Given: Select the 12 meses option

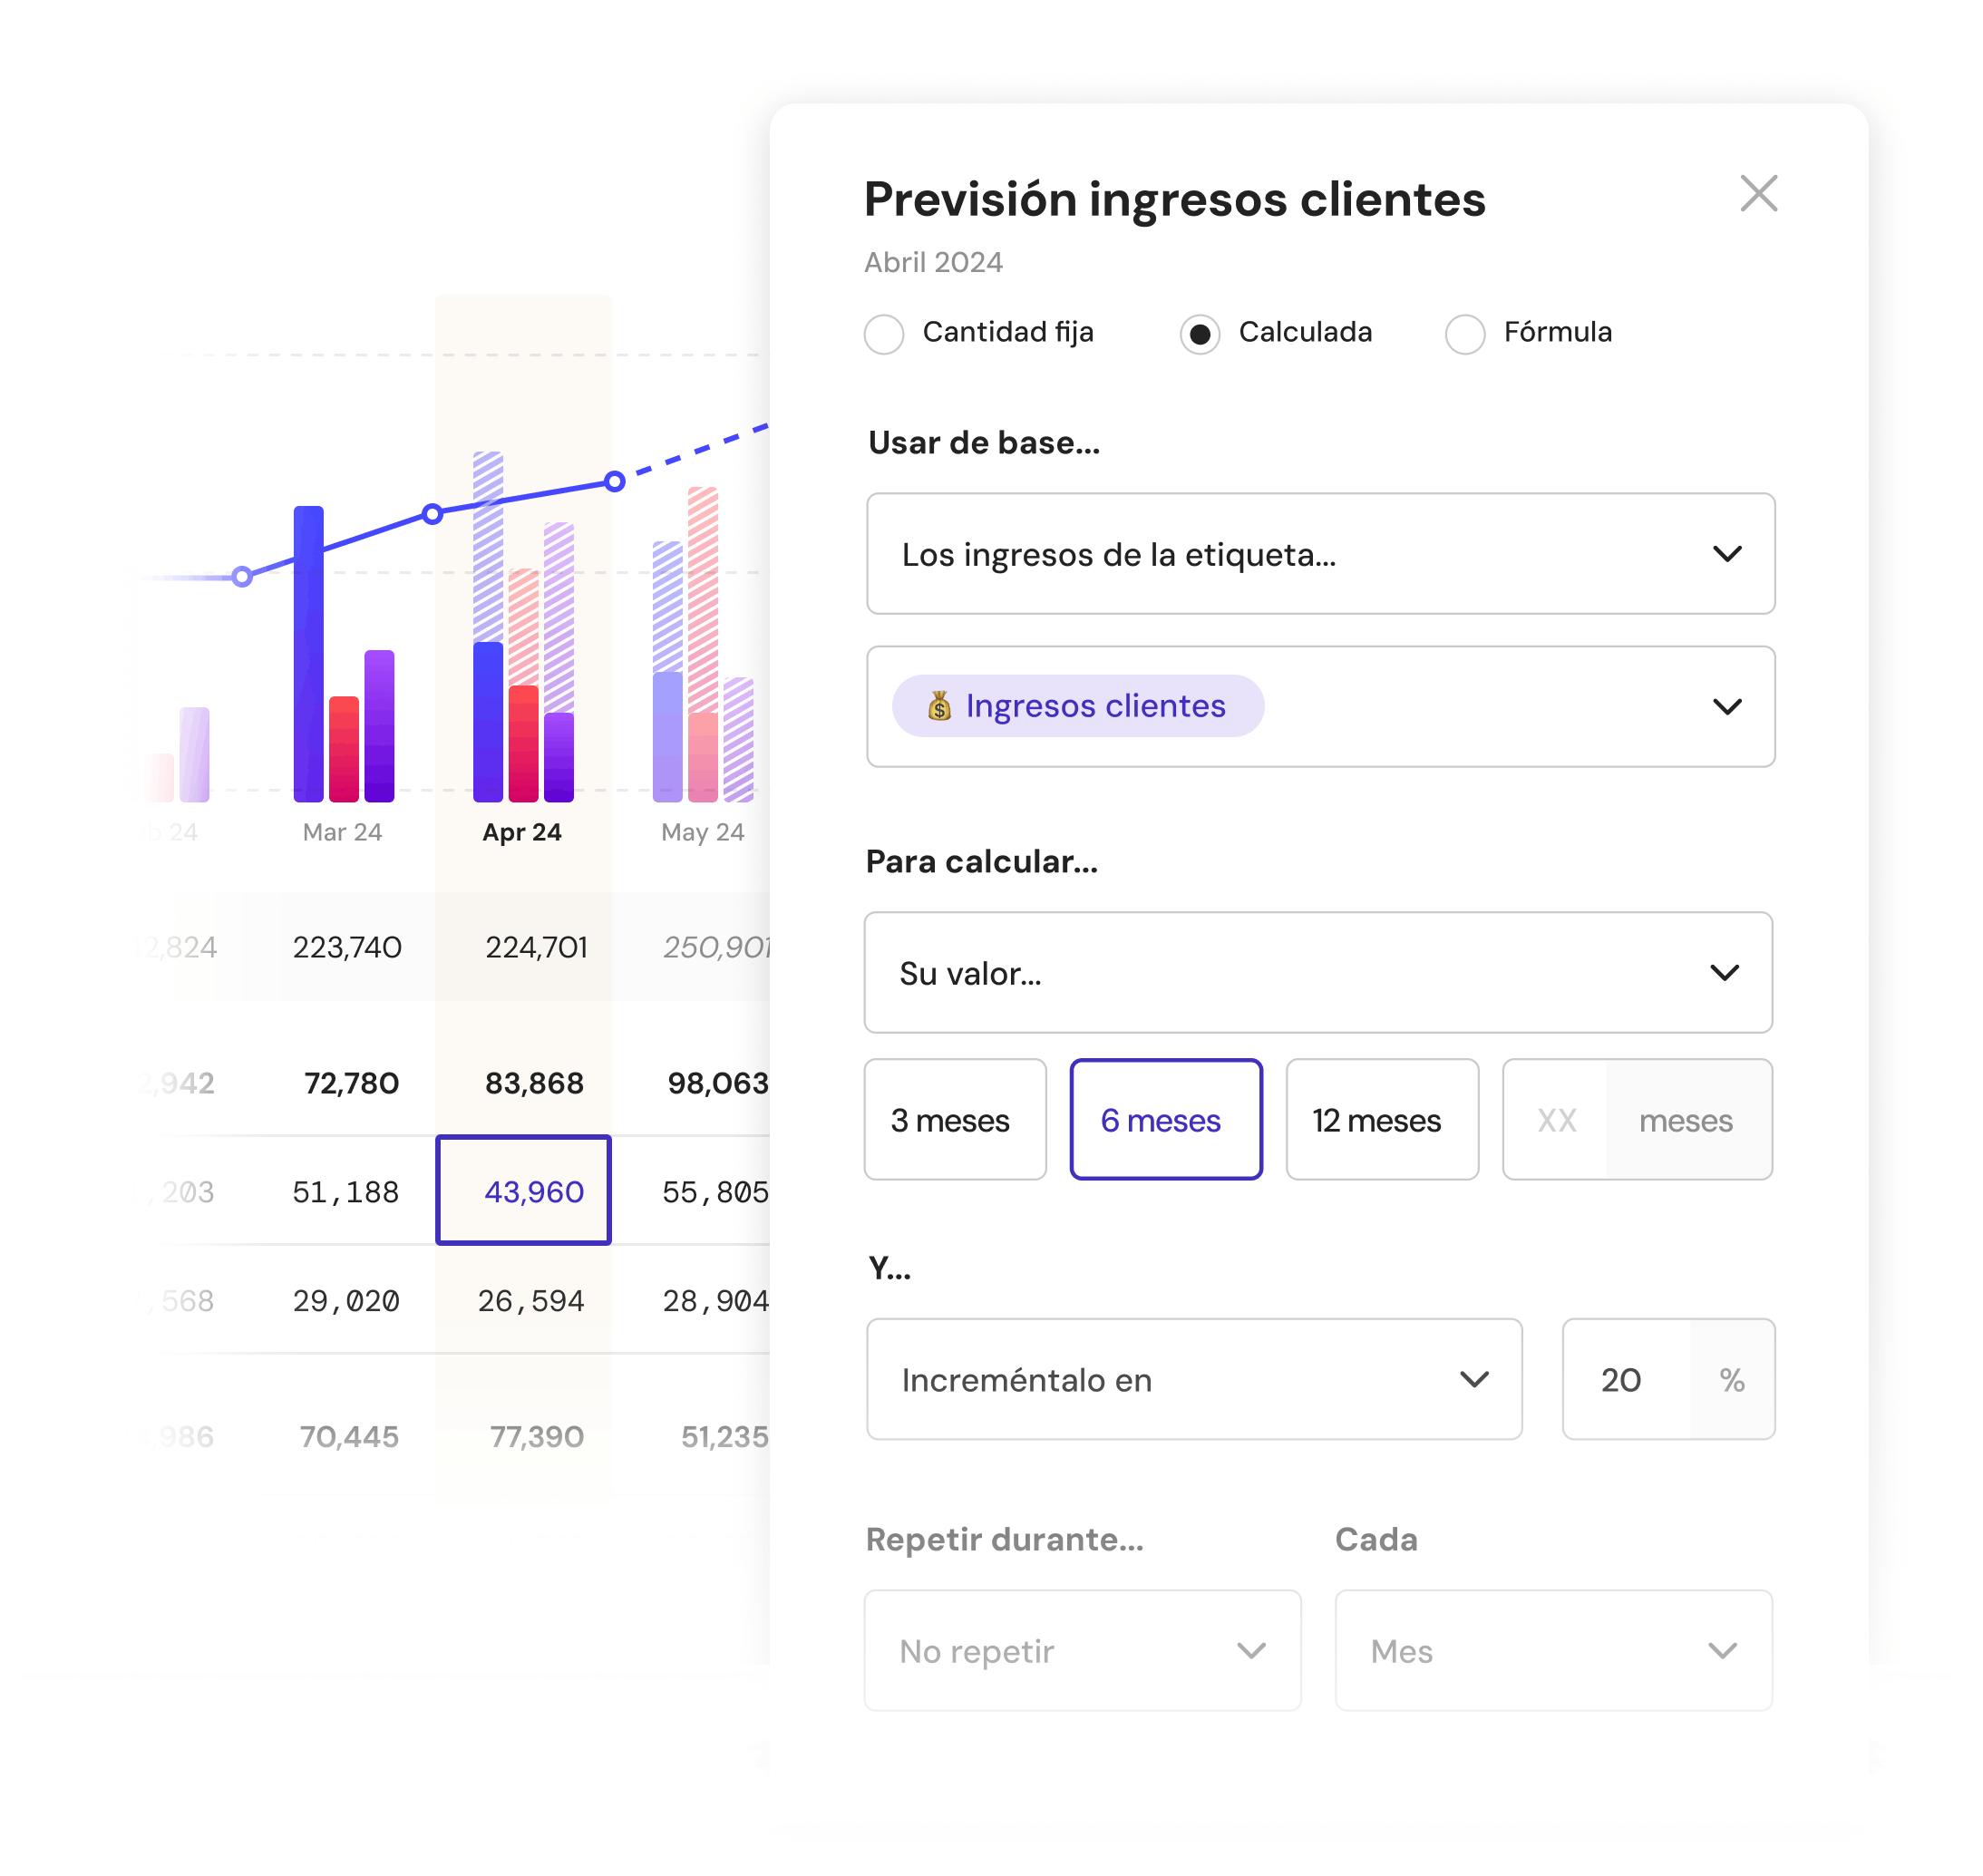Looking at the screenshot, I should pos(1381,1119).
